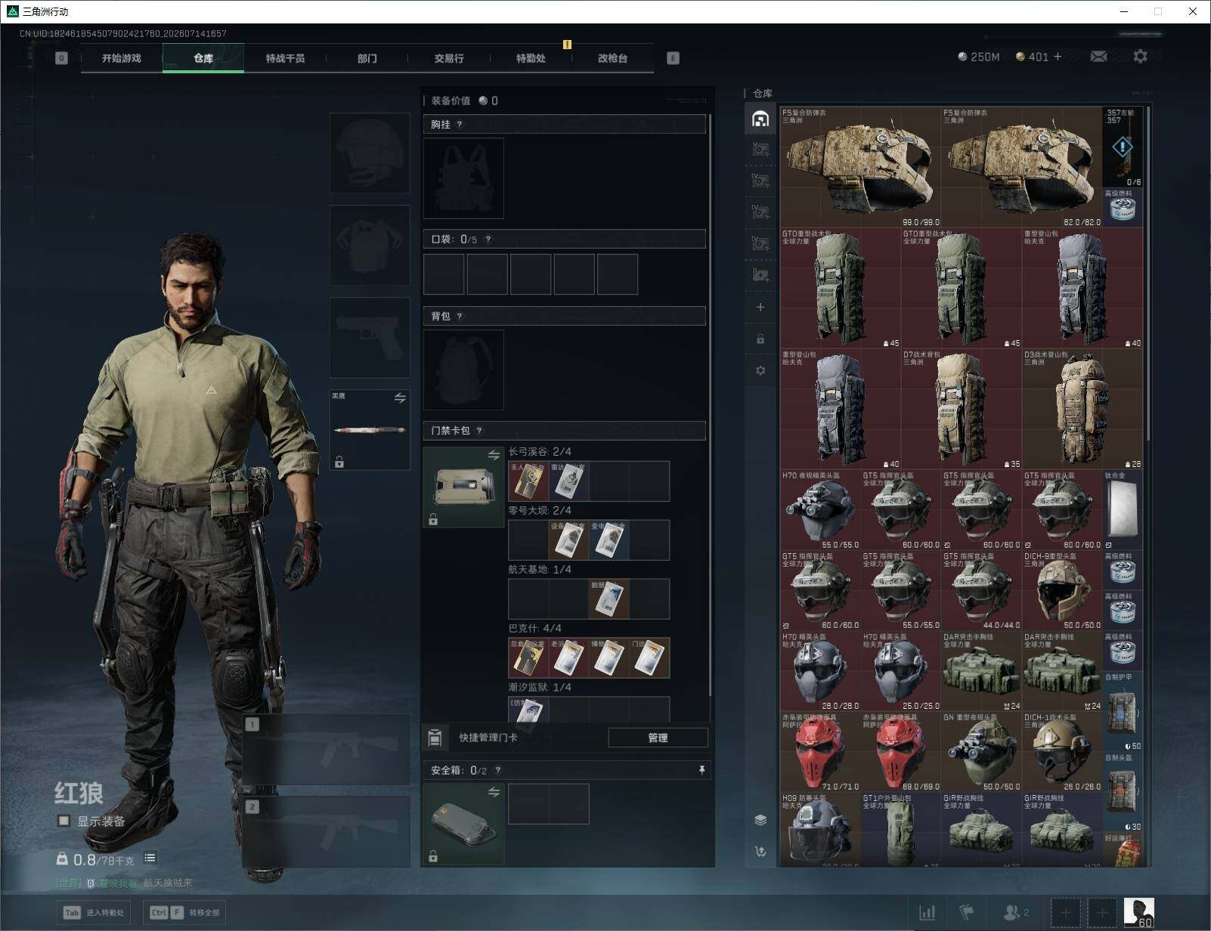This screenshot has height=931, width=1211.
Task: Select the D3战术背包 item thumbnail
Action: [x=1083, y=409]
